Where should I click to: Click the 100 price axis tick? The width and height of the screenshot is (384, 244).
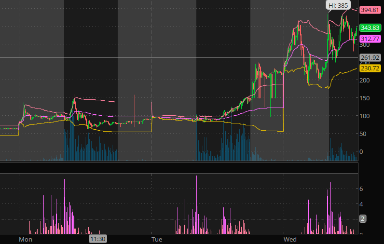click(x=366, y=116)
